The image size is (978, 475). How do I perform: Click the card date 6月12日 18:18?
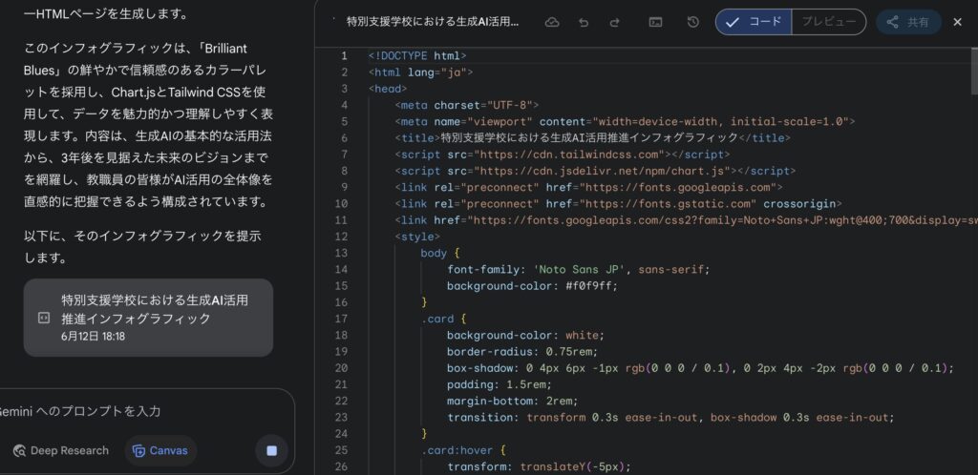pos(93,336)
